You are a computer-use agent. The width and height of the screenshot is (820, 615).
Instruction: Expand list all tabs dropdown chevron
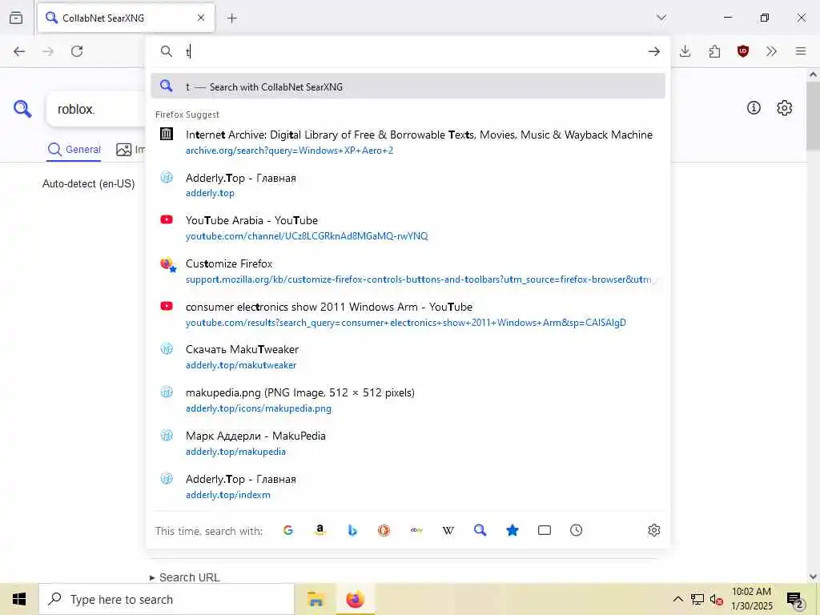point(661,18)
